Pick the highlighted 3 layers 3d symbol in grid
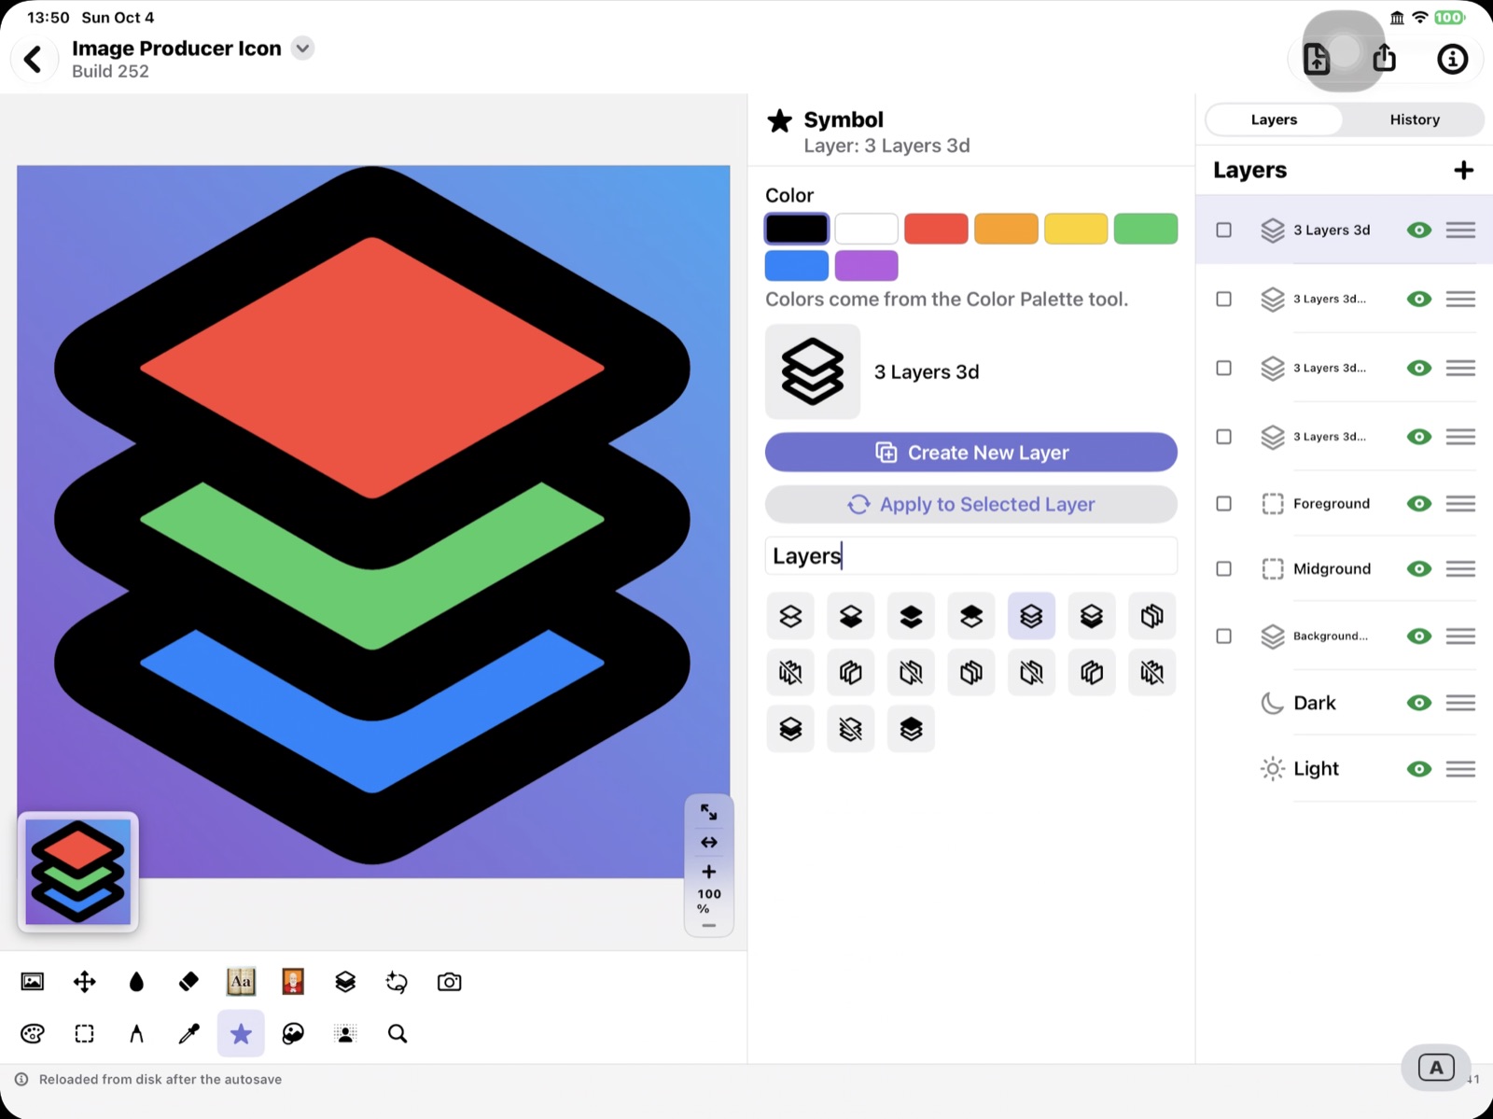Screen dimensions: 1493x1119 tap(1031, 616)
